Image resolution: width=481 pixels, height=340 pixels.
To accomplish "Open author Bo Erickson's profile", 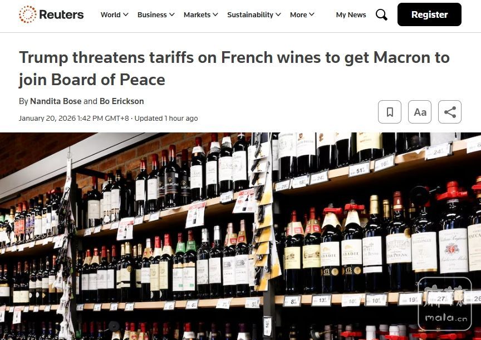I will 122,101.
